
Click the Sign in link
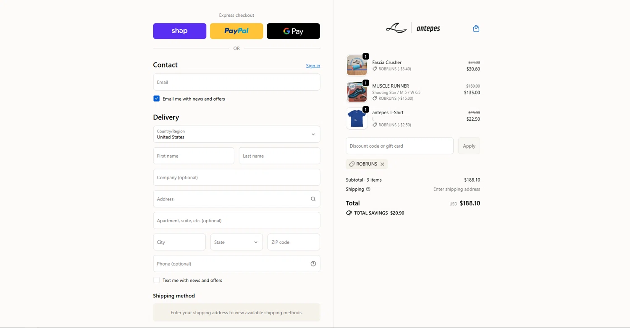(x=313, y=65)
